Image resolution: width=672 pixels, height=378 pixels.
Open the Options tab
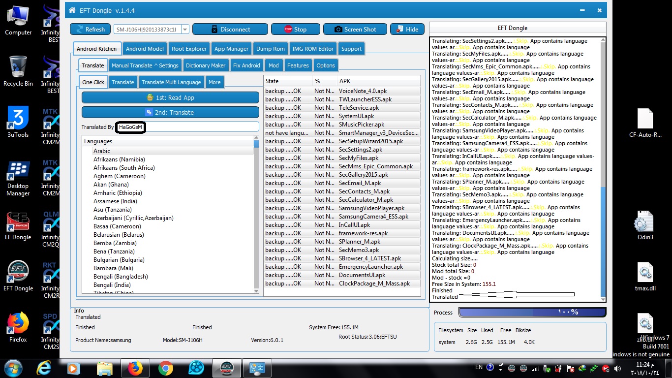pyautogui.click(x=326, y=65)
